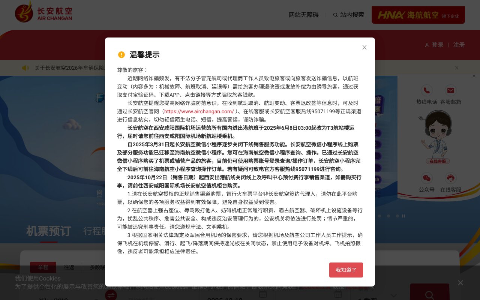This screenshot has width=480, height=300.
Task: Follow the airchangan.com official website link
Action: [199, 111]
